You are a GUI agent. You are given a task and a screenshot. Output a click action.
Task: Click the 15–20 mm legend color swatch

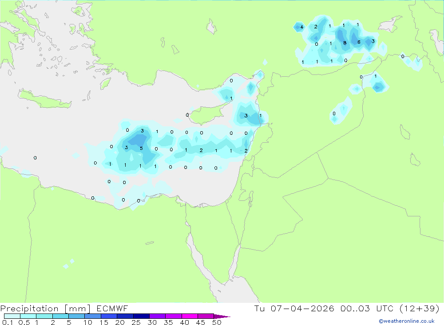pos(109,316)
